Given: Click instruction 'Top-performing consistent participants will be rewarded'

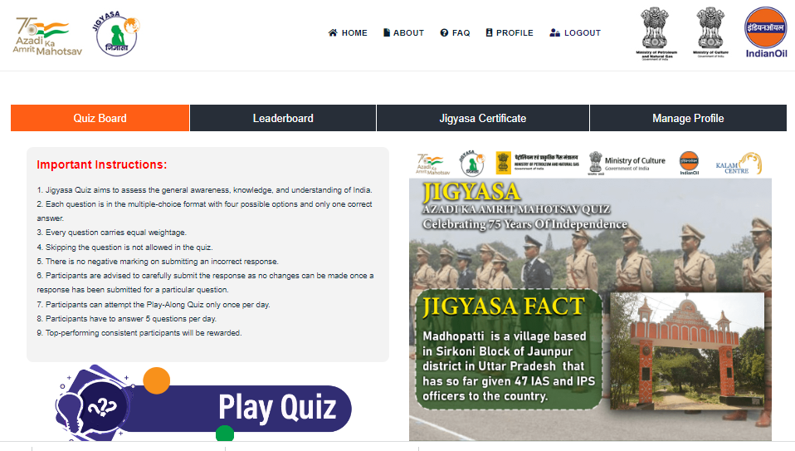Looking at the screenshot, I should [x=139, y=333].
